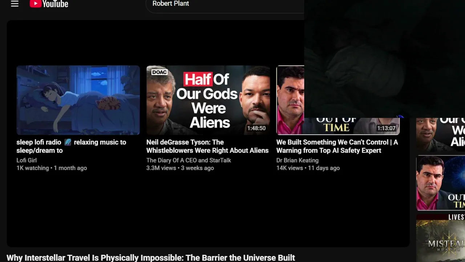Image resolution: width=465 pixels, height=262 pixels.
Task: Click the sleep lofi radio video title
Action: (71, 146)
